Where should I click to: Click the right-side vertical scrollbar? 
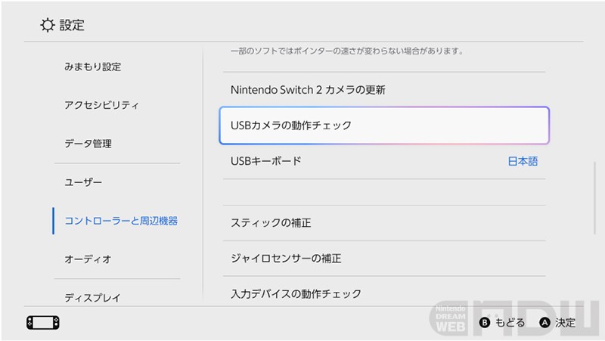click(594, 198)
